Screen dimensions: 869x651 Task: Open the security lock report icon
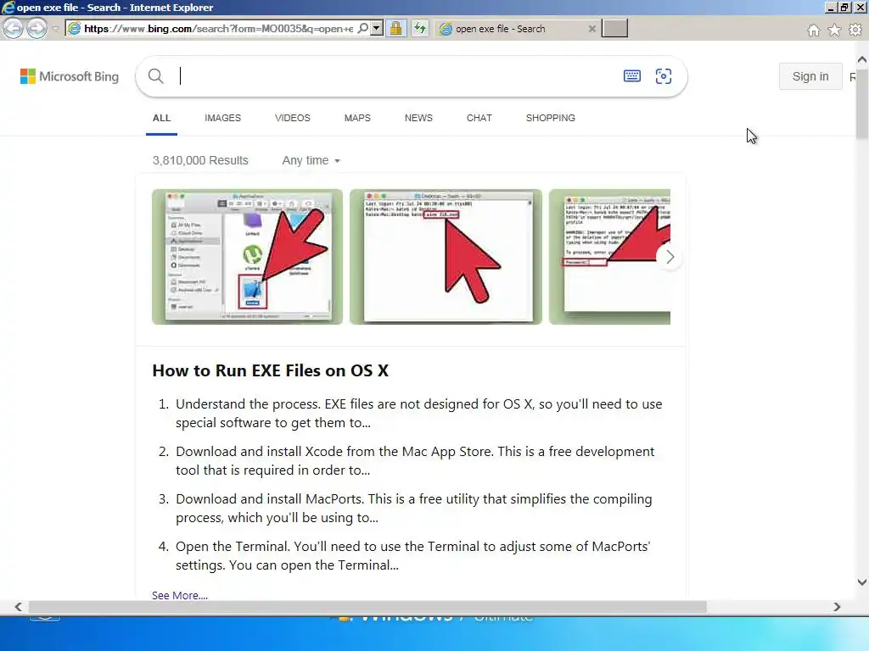pos(395,28)
